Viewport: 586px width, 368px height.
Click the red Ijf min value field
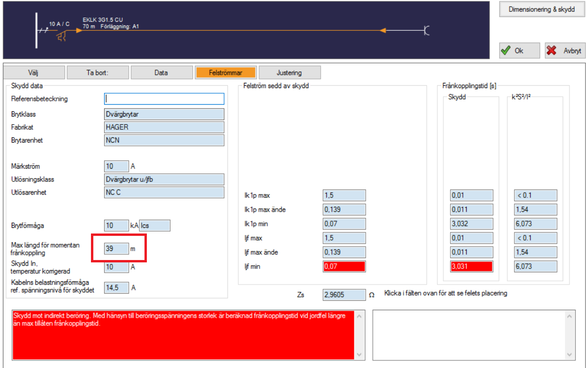[344, 267]
